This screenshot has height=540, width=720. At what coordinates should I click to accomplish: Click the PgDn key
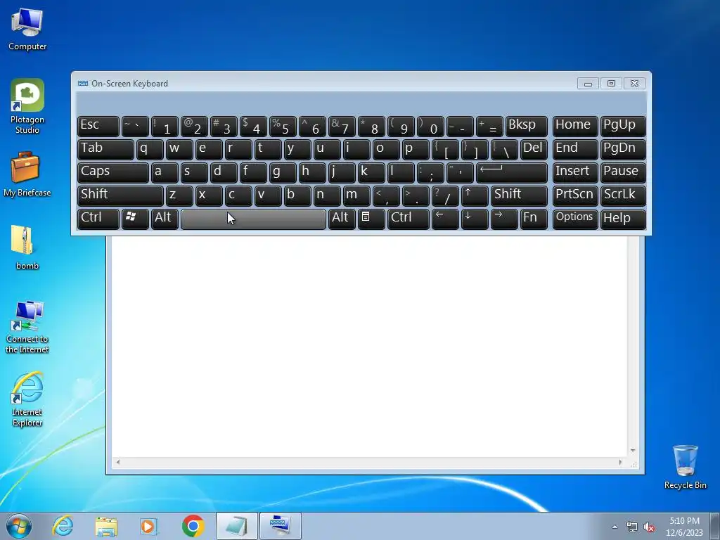coord(623,150)
